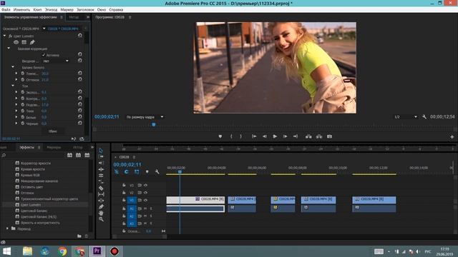Select the Track Select Forward tool
This screenshot has height=257, width=458.
tap(101, 156)
